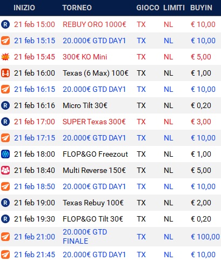221x261 pixels.
Task: Click rebuy icon for REBUY ORO 1000€
Action: click(5, 24)
